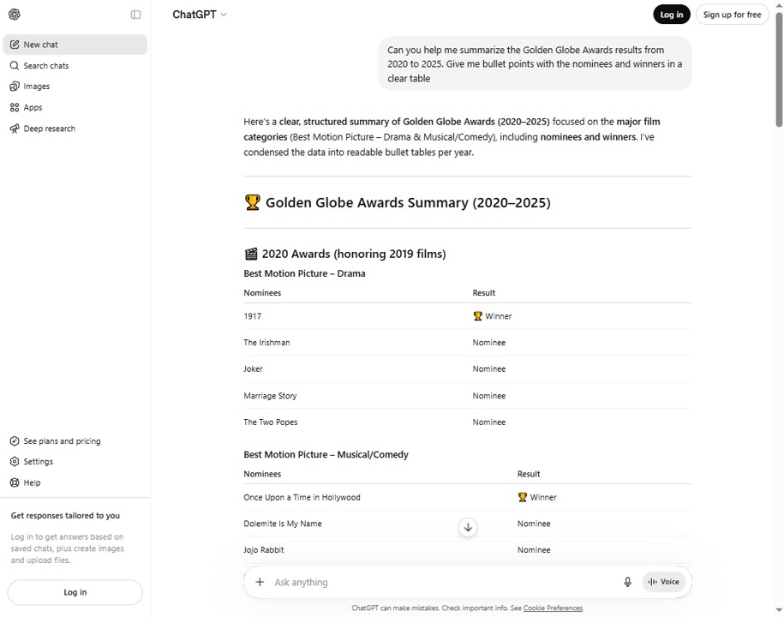
Task: Start Voice mode
Action: point(663,582)
